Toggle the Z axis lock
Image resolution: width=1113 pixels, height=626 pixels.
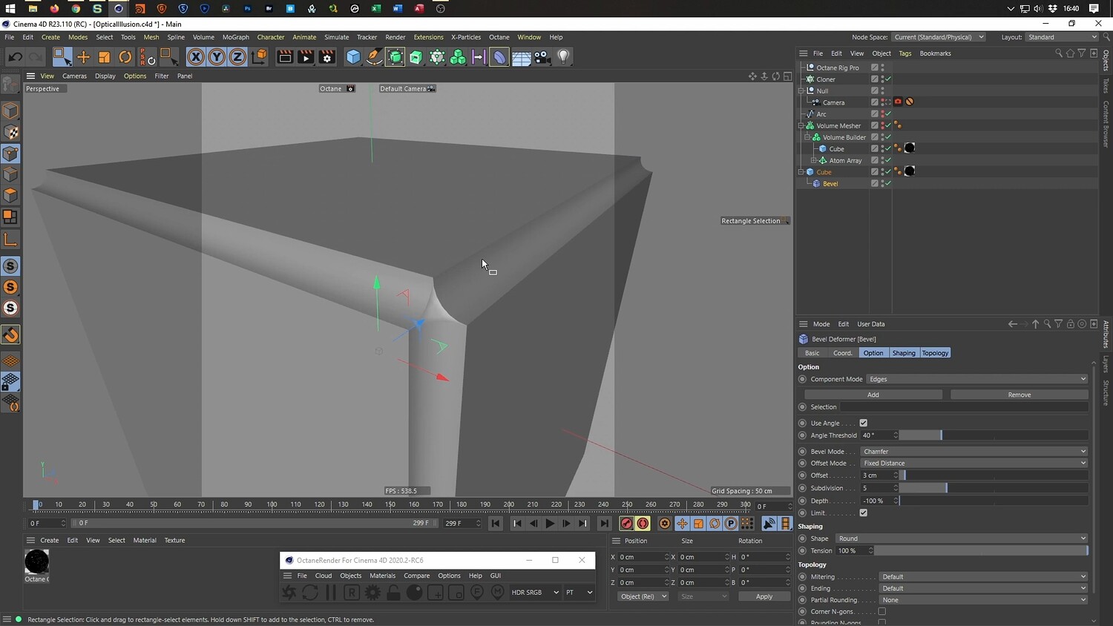tap(237, 57)
